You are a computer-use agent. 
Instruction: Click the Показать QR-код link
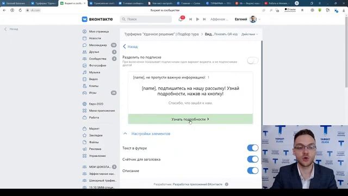(226, 34)
